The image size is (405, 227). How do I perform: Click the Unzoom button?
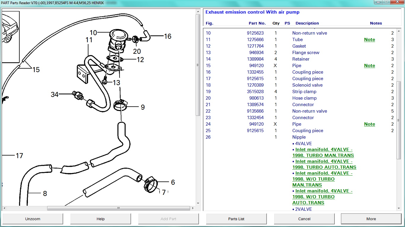click(x=33, y=219)
